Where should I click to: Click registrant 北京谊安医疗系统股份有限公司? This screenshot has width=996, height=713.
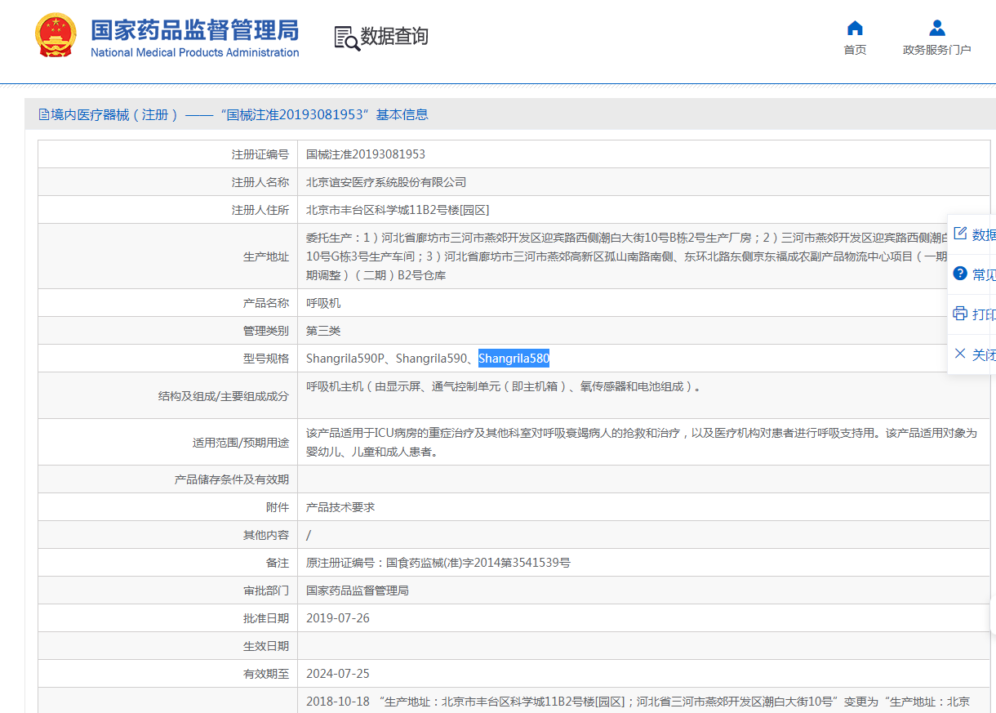(386, 182)
